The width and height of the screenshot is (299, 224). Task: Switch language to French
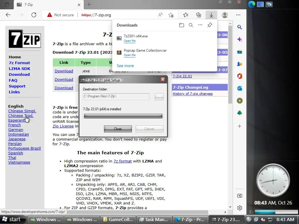click(x=15, y=125)
